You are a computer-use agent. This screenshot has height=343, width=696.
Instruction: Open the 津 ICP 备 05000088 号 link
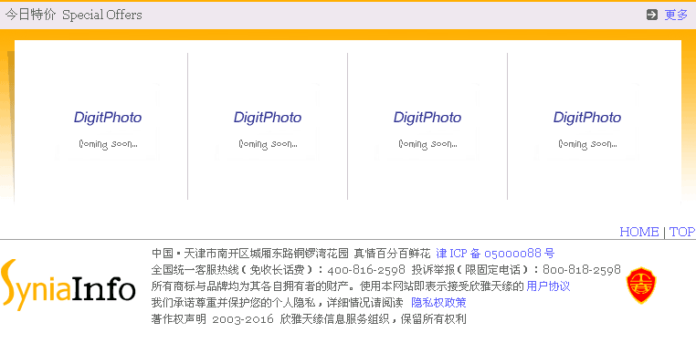(495, 254)
